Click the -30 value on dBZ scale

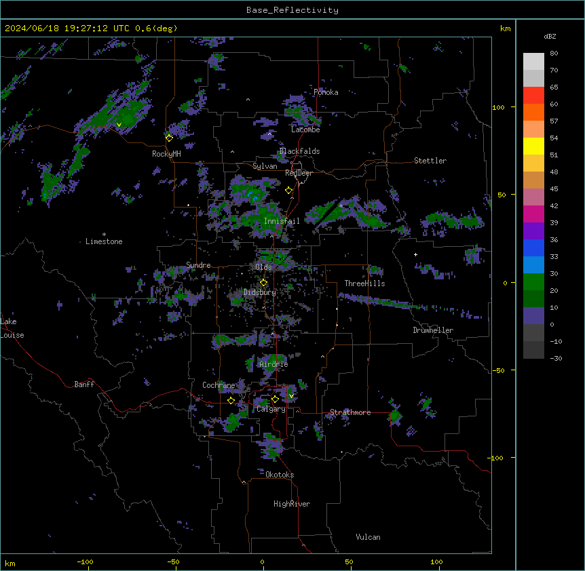(x=556, y=358)
